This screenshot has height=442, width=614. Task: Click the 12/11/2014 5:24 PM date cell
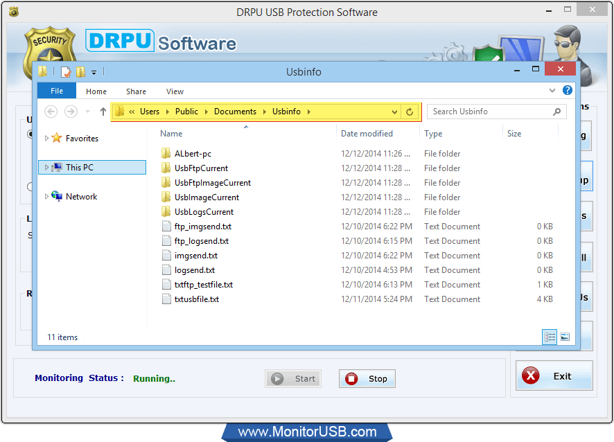[x=376, y=299]
